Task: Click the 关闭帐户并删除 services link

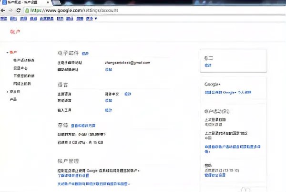Action: 93,184
